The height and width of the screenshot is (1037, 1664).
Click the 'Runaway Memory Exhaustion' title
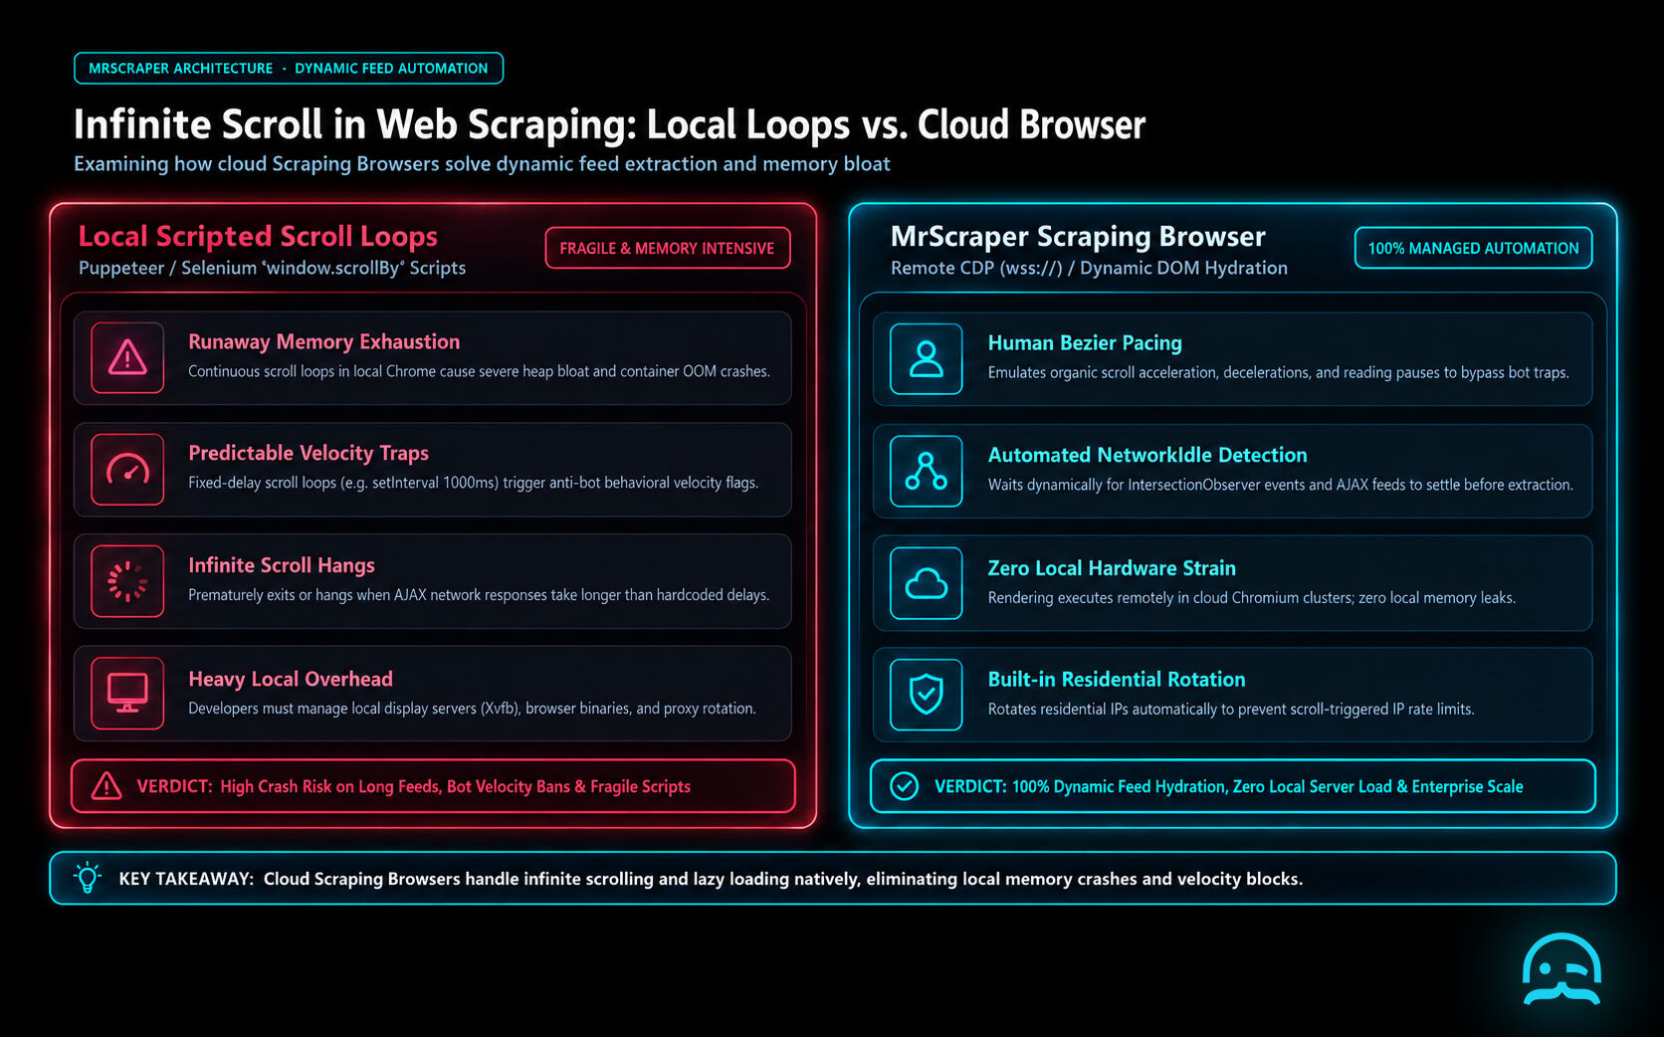324,341
